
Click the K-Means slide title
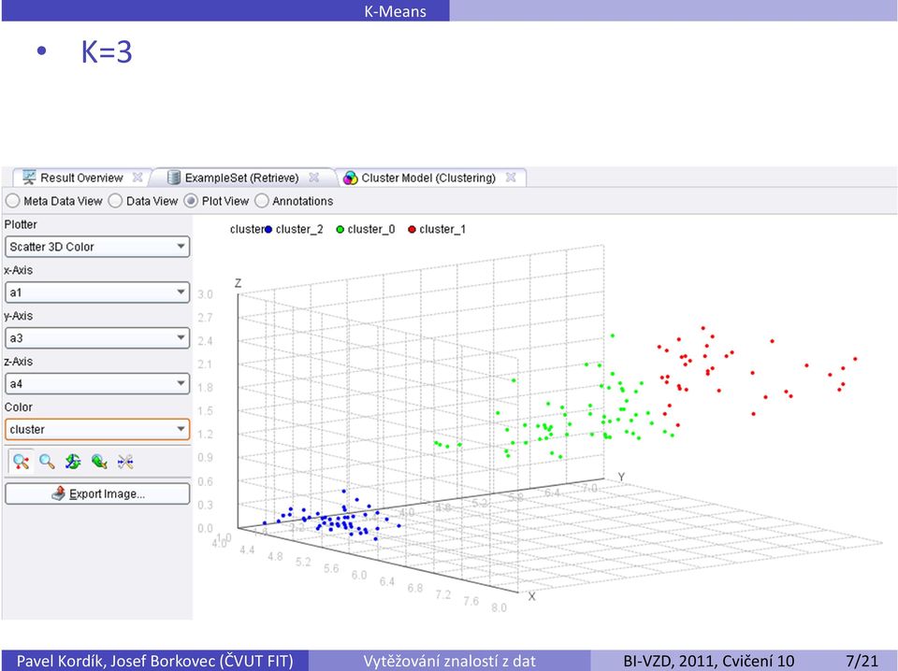(x=395, y=11)
